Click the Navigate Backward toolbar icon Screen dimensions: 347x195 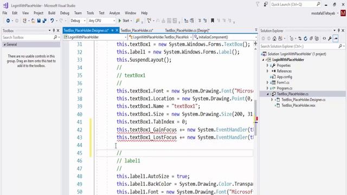pyautogui.click(x=8, y=21)
